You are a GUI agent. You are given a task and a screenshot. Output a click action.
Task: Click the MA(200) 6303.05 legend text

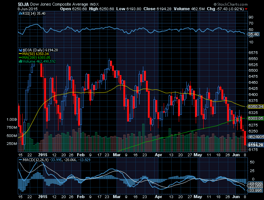pos(36,58)
